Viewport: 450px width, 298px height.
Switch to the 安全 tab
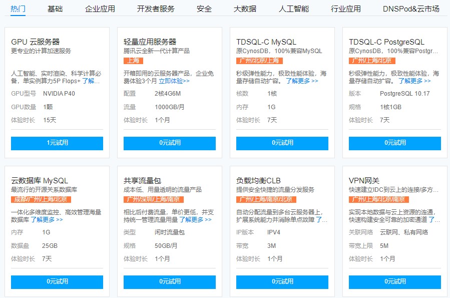click(x=204, y=9)
